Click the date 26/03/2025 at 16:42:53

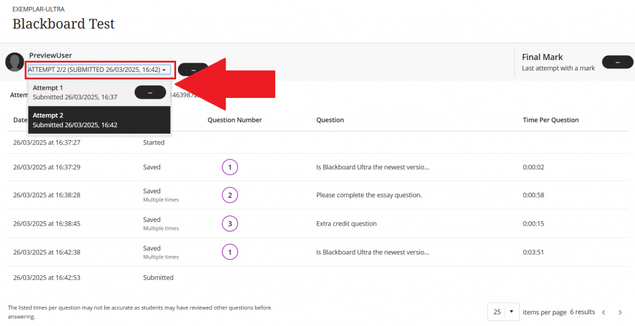point(47,278)
